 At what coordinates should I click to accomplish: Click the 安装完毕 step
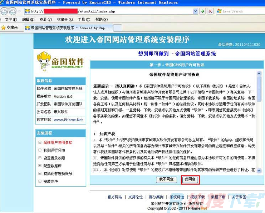(51, 182)
